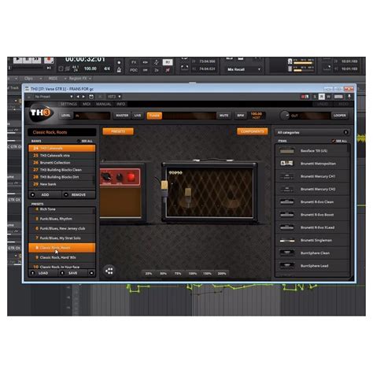Image resolution: width=373 pixels, height=373 pixels.
Task: Click the Bassface '59 (US) amp thumbnail
Action: pyautogui.click(x=286, y=151)
